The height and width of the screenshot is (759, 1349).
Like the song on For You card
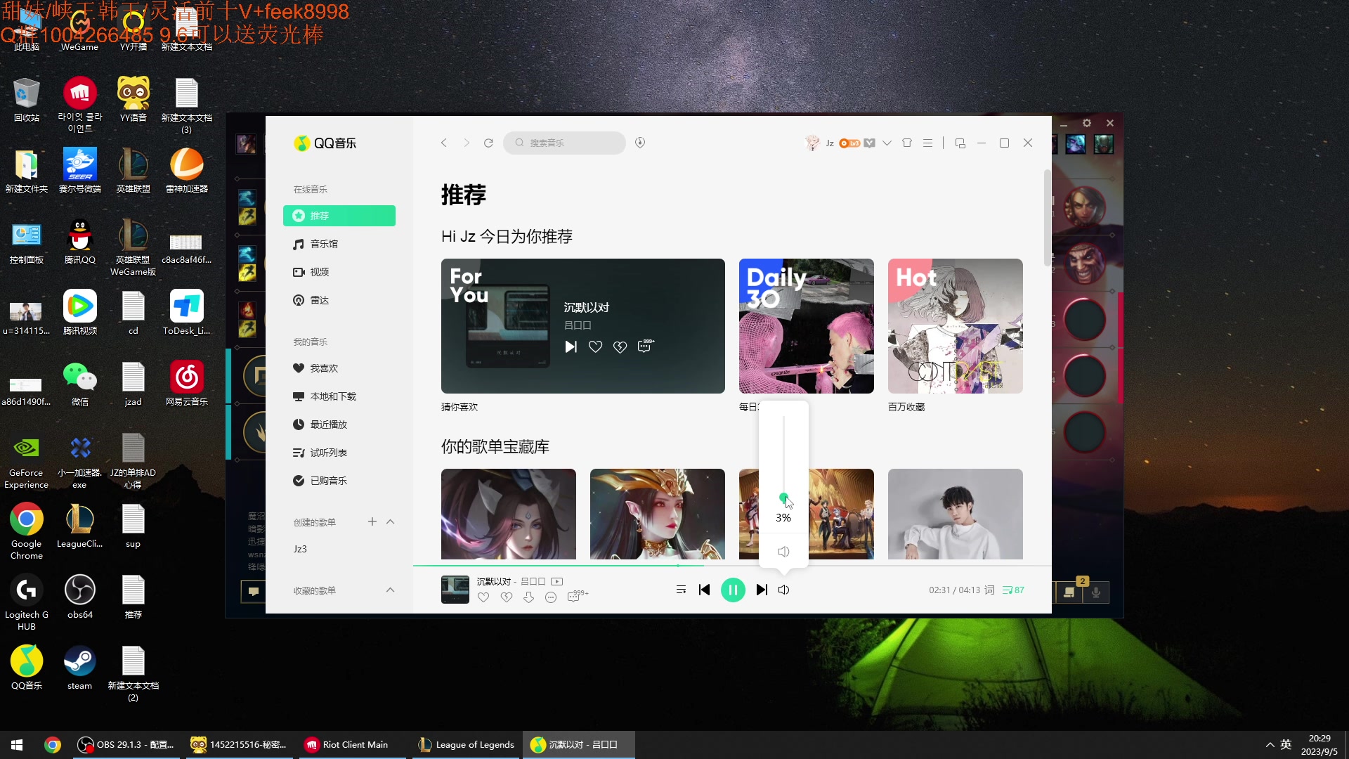[x=595, y=346]
